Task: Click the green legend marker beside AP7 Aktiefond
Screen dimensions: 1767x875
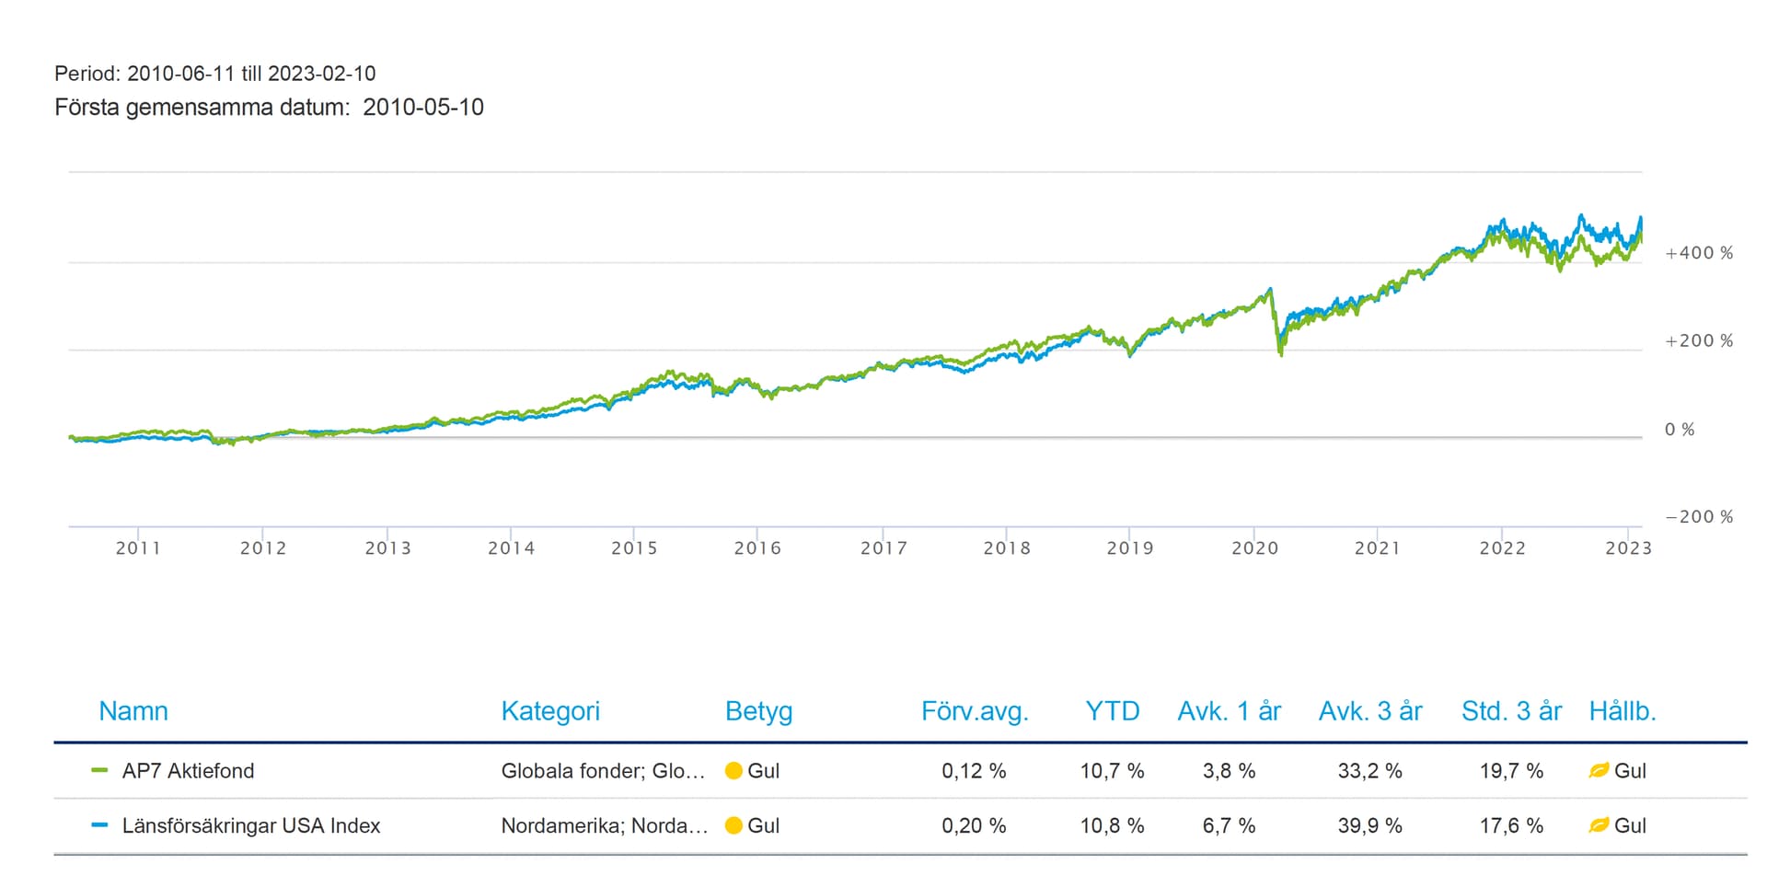Action: click(100, 771)
